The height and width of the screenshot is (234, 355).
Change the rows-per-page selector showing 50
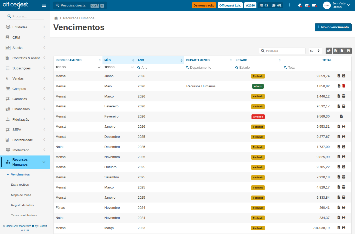pyautogui.click(x=315, y=51)
